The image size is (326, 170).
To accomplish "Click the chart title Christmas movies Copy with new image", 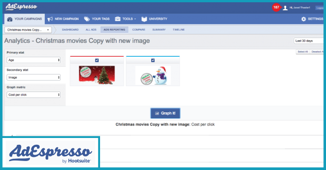I will [153, 124].
